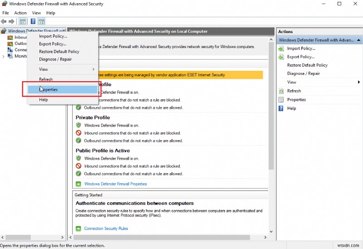363x249 pixels.
Task: Open the Connection Security Rules link
Action: (x=106, y=229)
